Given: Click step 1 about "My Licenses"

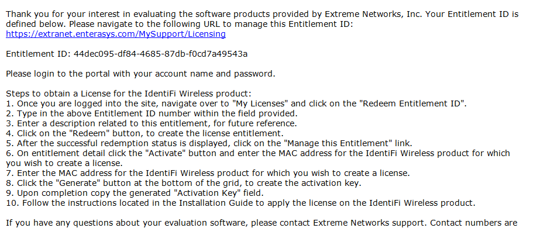Looking at the screenshot, I should pos(236,103).
